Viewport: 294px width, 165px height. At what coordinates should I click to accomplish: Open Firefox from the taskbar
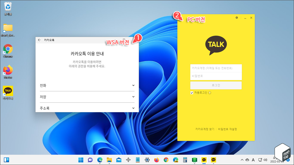coord(156,160)
